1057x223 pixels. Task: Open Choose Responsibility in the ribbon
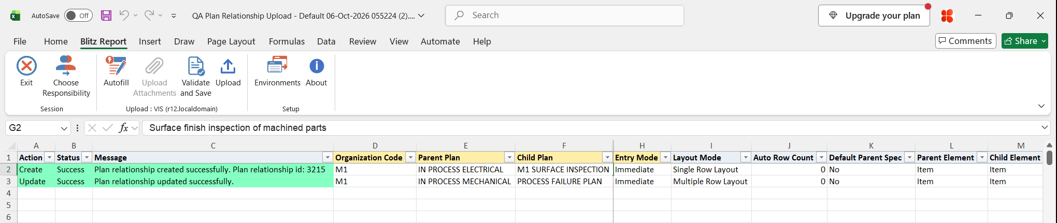tap(66, 66)
